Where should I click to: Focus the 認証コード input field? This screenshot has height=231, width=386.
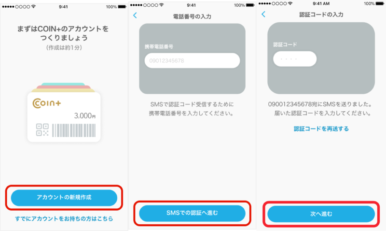[x=295, y=59]
